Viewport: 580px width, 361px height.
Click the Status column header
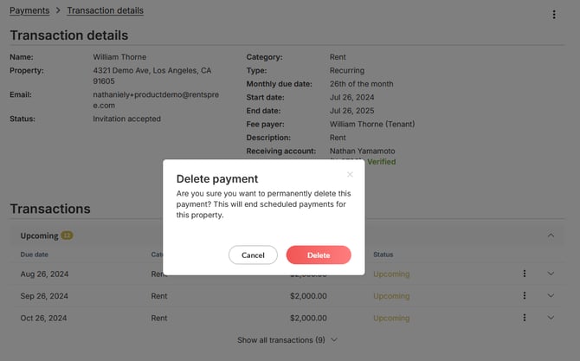coord(383,255)
